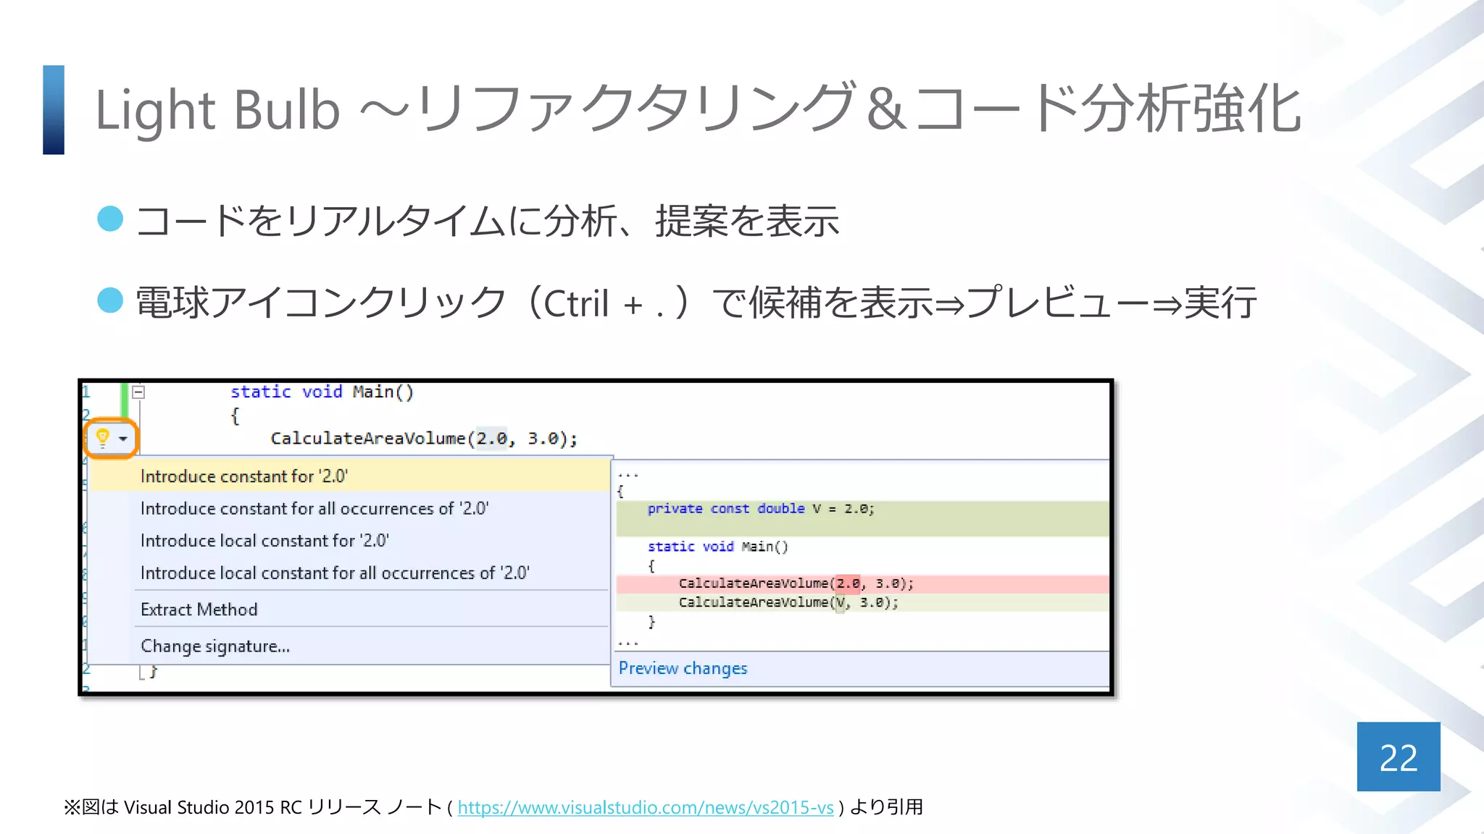Click the yellow light bulb icon
The width and height of the screenshot is (1484, 834).
tap(102, 437)
